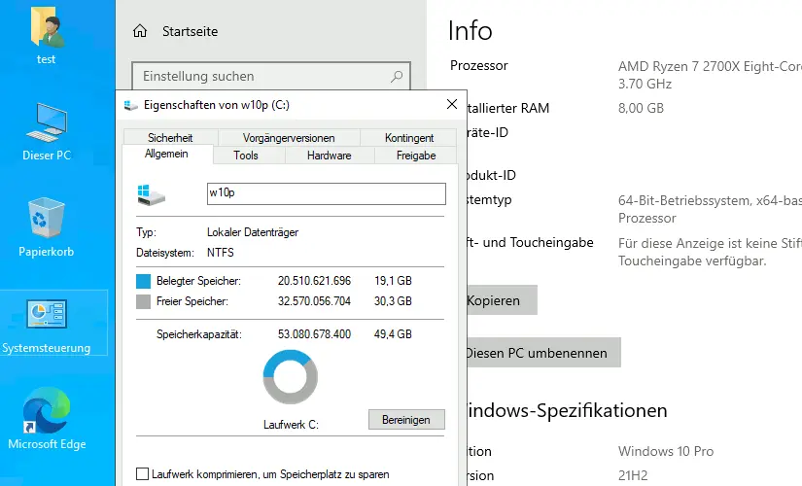The height and width of the screenshot is (486, 802).
Task: Click the drive icon in properties title bar
Action: [x=131, y=105]
